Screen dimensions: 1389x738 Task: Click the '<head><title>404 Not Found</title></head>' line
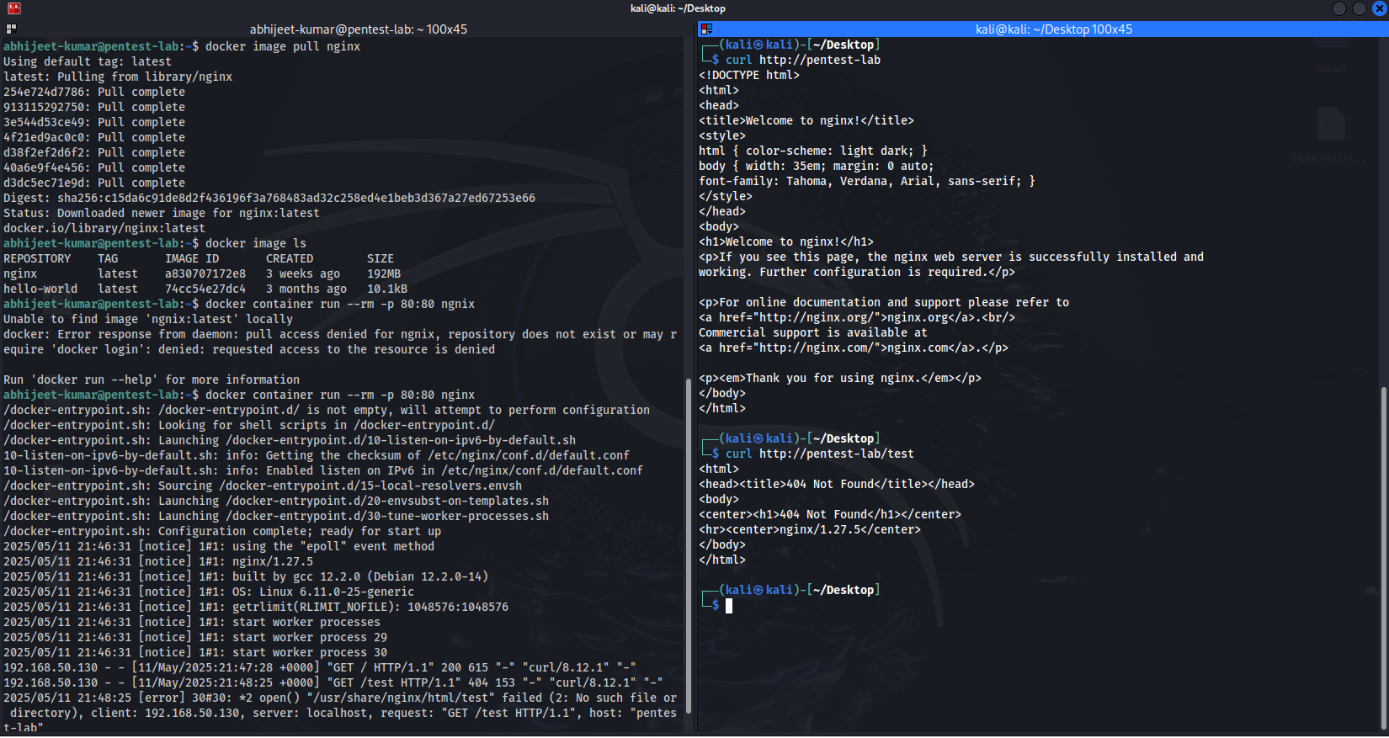click(837, 484)
